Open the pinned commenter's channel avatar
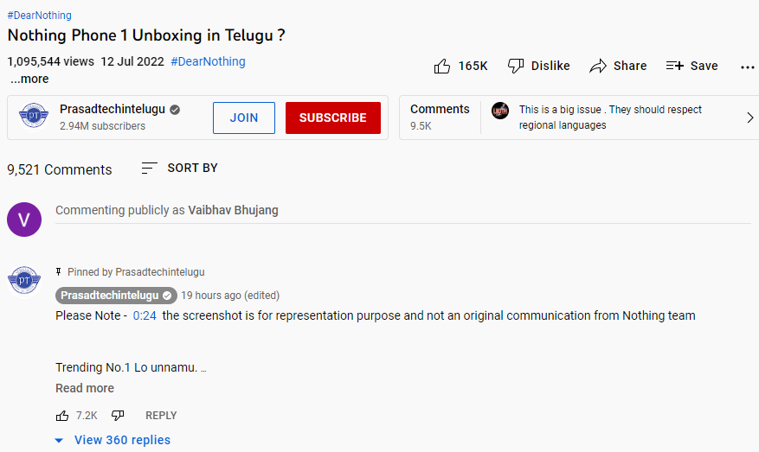 [x=24, y=280]
